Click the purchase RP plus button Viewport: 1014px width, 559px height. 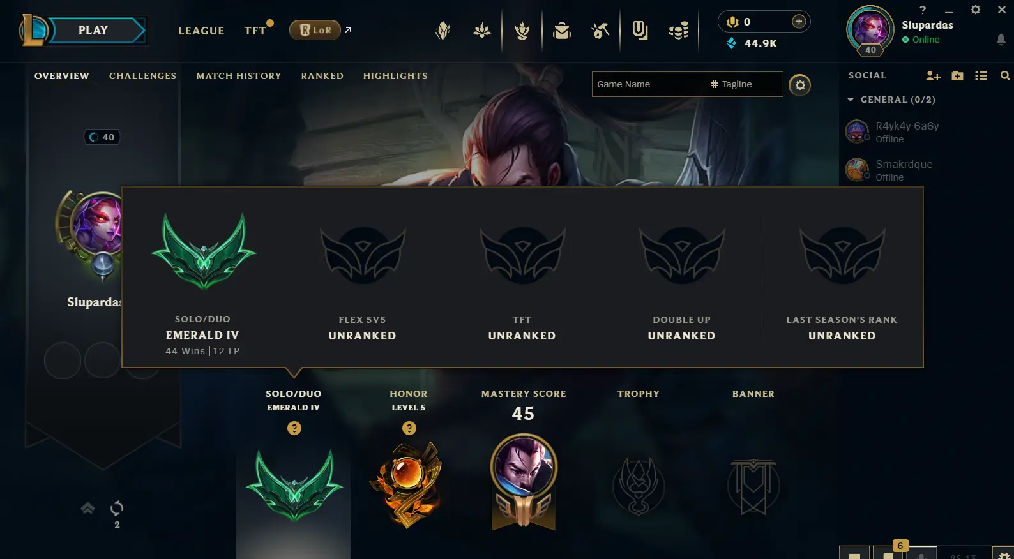coord(799,22)
